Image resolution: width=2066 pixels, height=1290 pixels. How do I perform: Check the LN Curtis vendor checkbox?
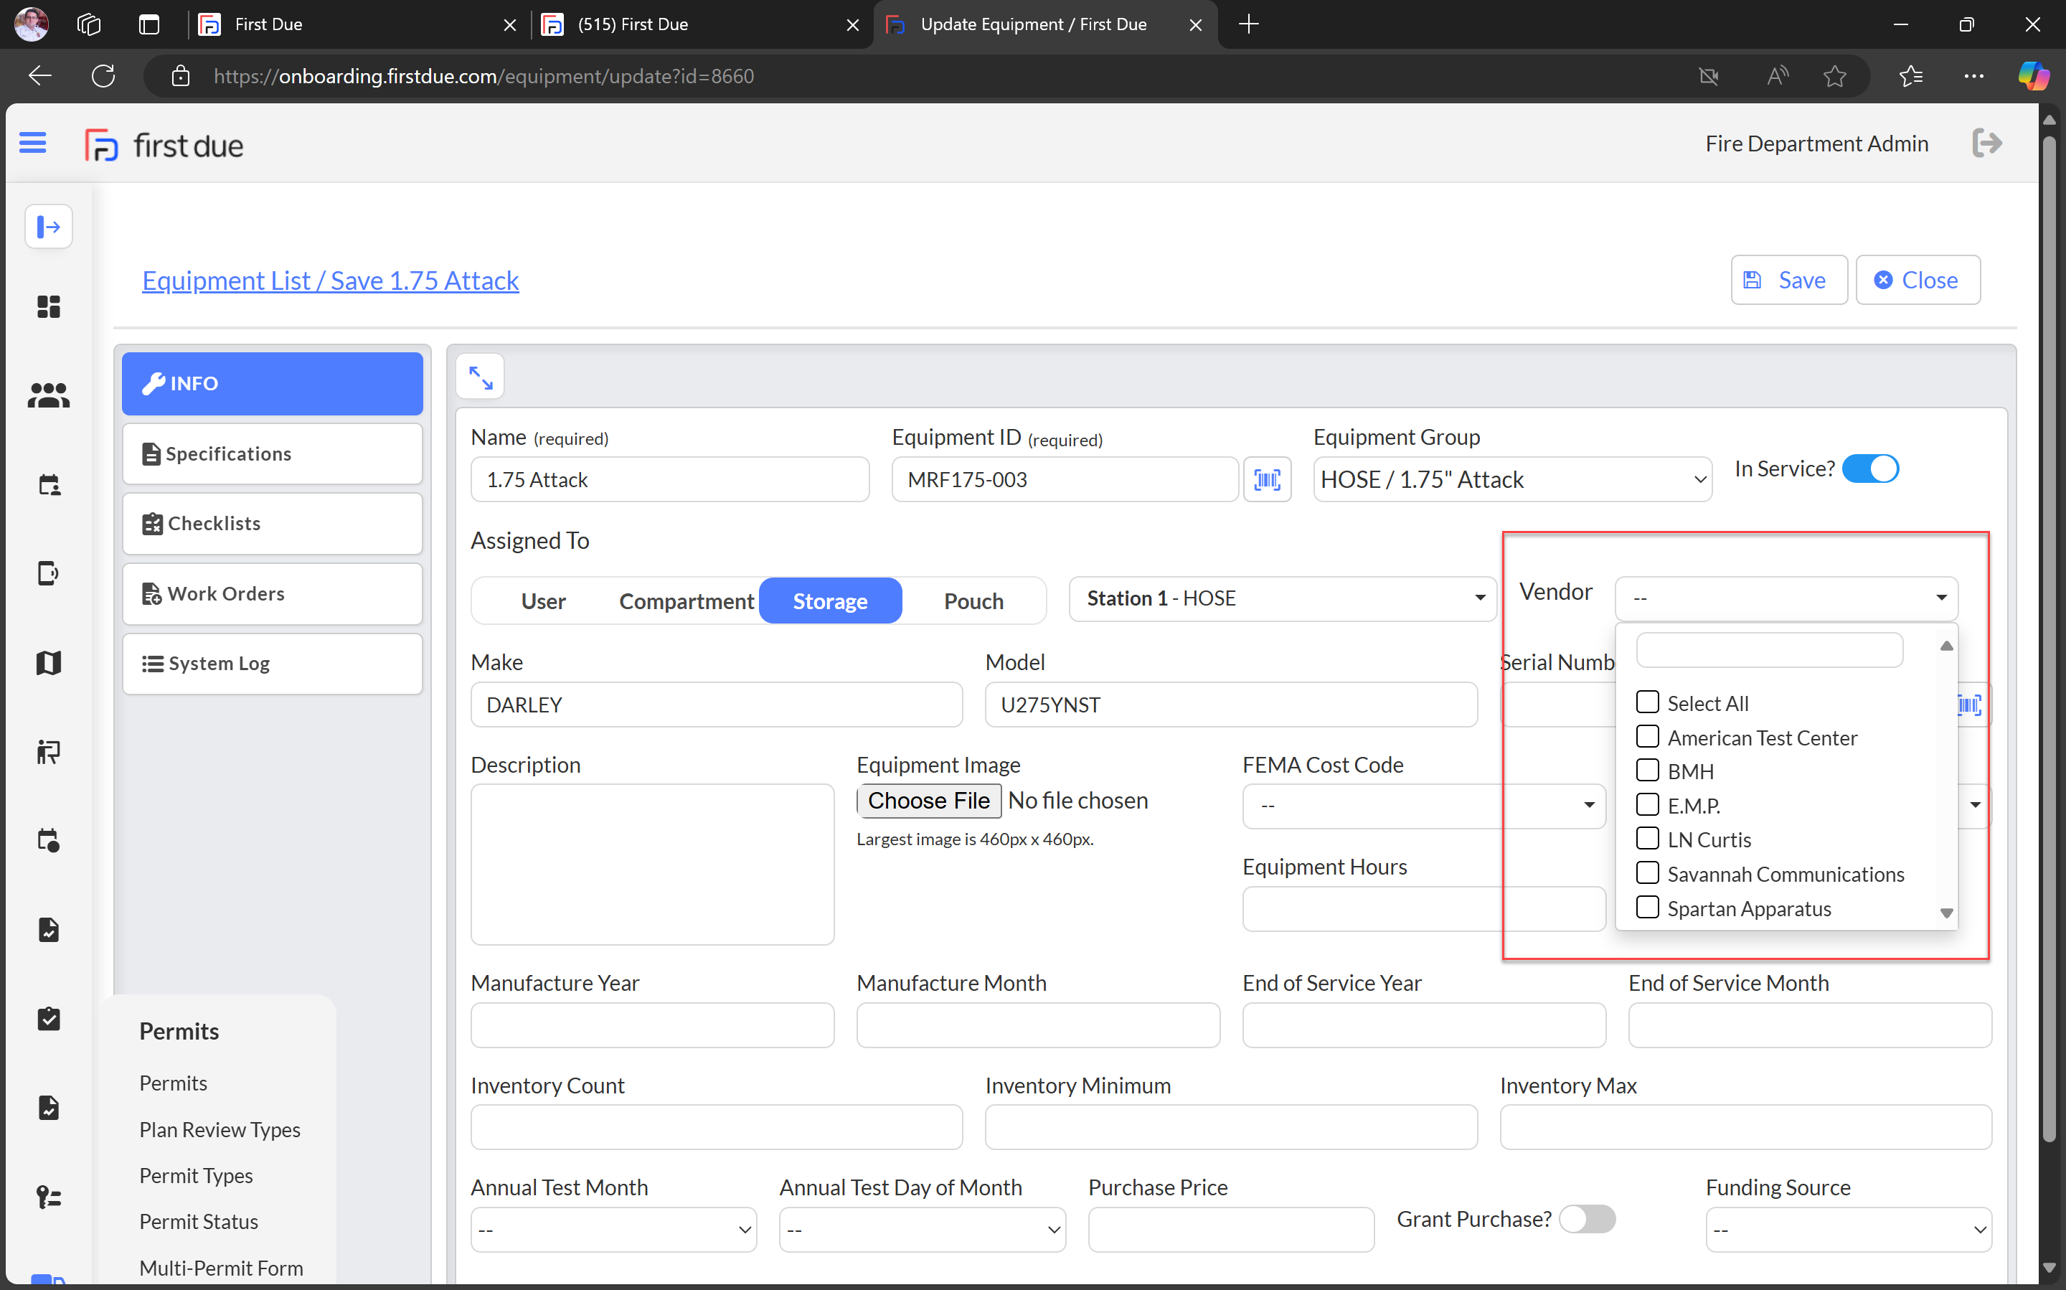[1647, 839]
